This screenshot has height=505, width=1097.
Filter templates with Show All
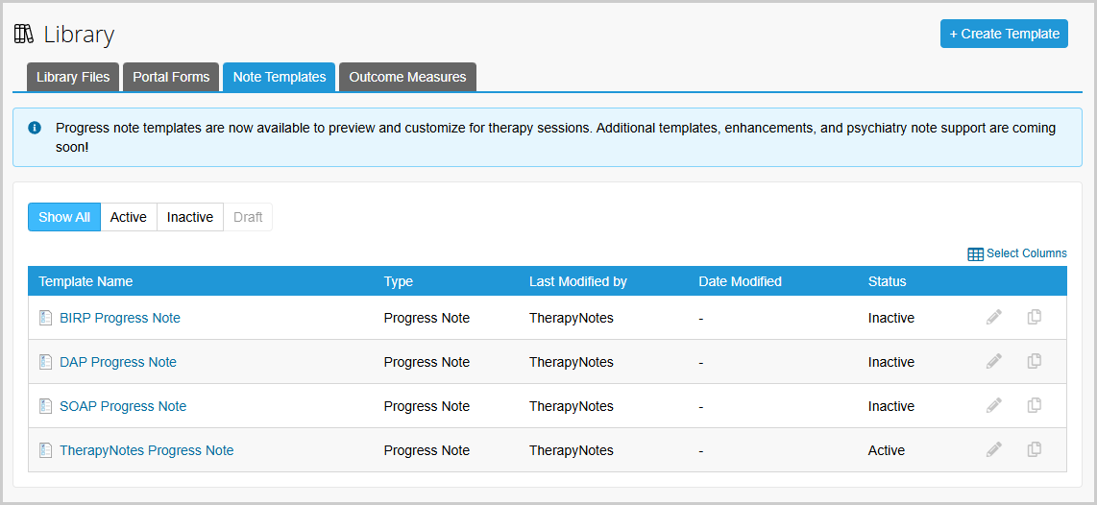(x=64, y=217)
